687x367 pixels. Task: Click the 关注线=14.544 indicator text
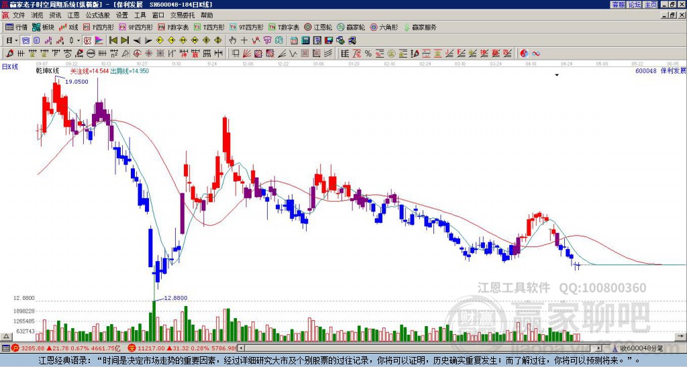pos(89,70)
